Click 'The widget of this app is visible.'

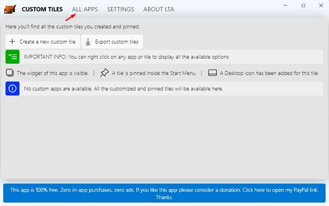coord(53,73)
